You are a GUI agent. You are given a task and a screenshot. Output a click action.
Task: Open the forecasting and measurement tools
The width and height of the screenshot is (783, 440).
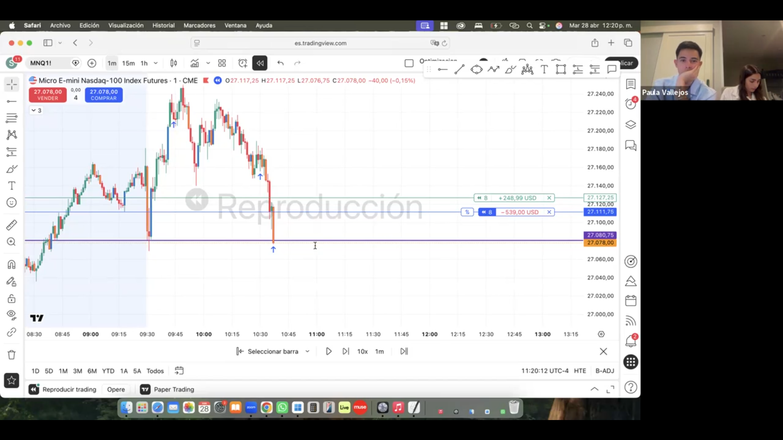(11, 152)
